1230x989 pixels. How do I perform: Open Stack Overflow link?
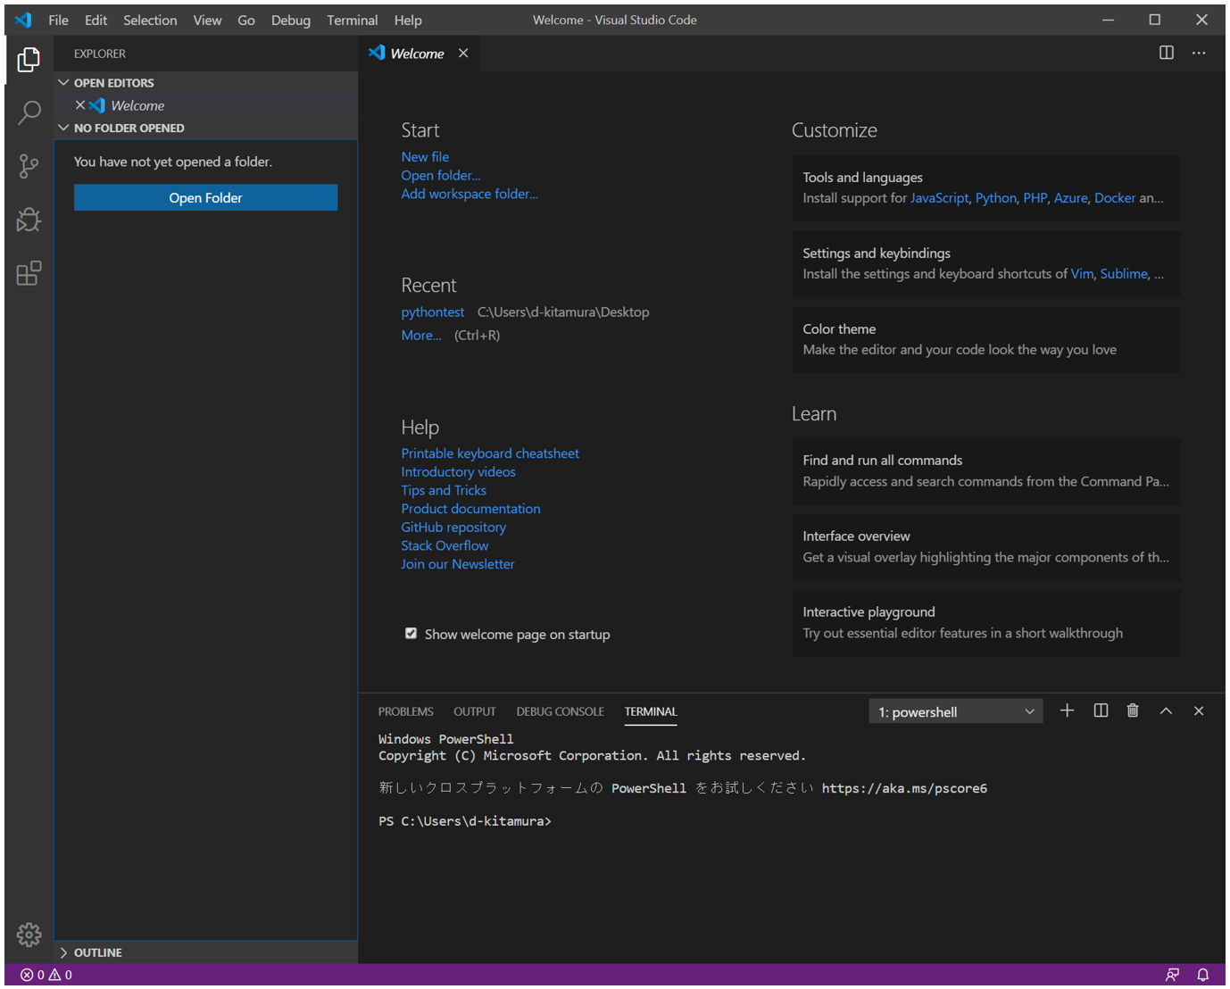pyautogui.click(x=445, y=545)
